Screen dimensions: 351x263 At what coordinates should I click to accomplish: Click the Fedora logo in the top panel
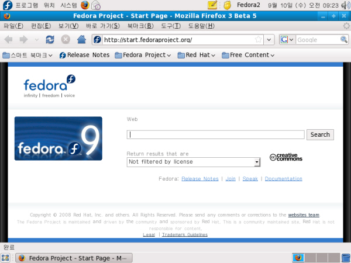pos(8,5)
